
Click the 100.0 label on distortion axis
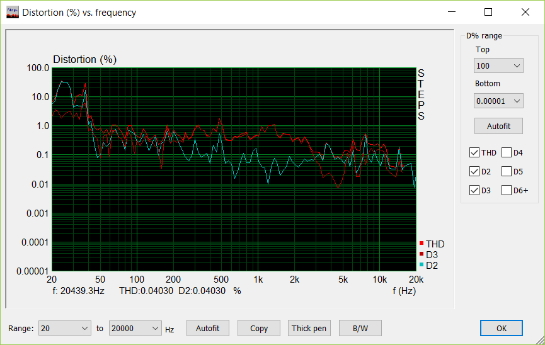pyautogui.click(x=38, y=68)
